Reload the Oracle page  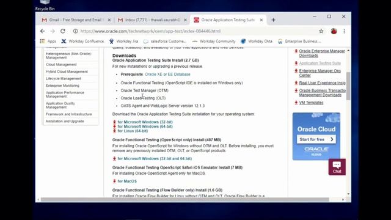63,31
